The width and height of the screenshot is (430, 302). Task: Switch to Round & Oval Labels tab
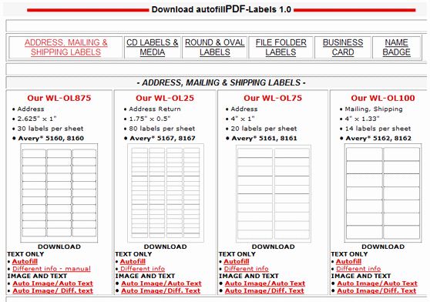tap(215, 48)
